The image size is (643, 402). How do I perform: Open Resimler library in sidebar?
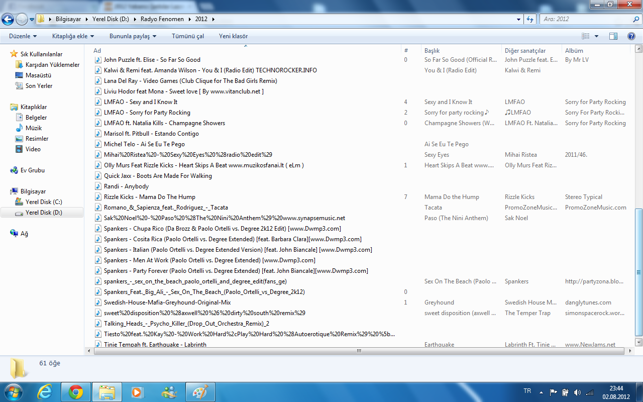tap(37, 139)
